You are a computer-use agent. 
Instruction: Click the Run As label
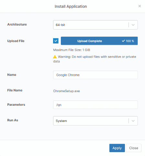13,120
